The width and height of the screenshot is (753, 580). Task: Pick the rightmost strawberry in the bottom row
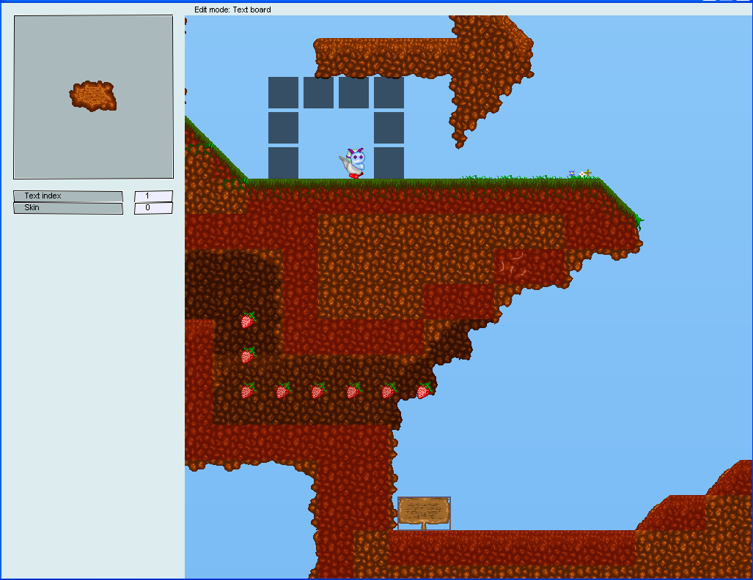click(424, 391)
